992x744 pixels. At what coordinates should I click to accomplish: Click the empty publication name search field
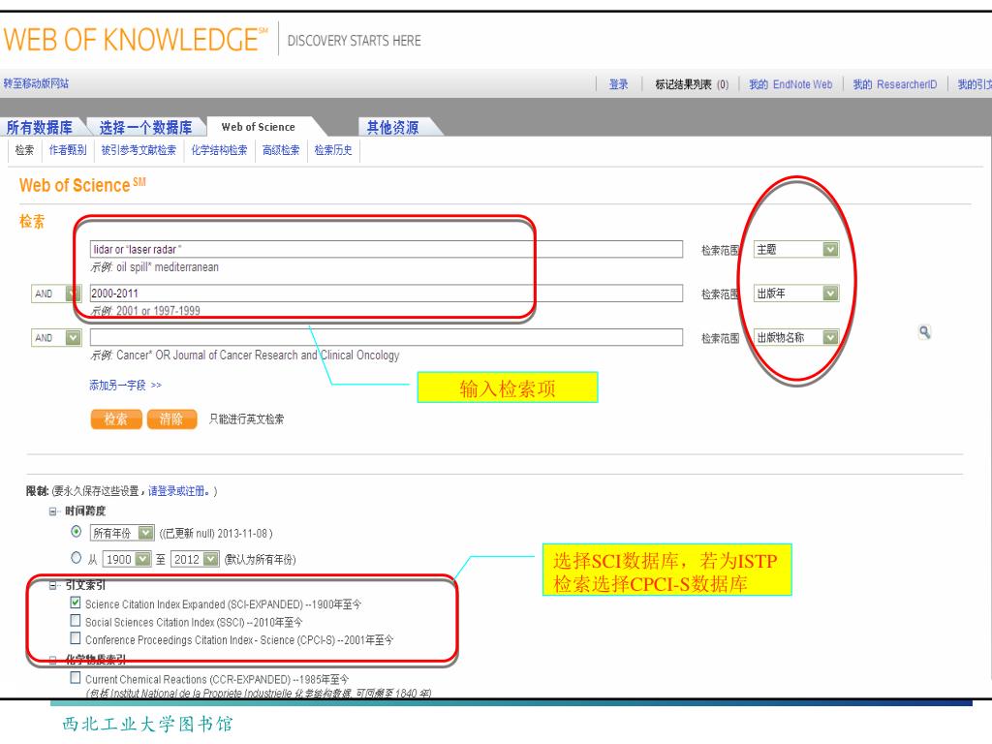click(x=386, y=337)
